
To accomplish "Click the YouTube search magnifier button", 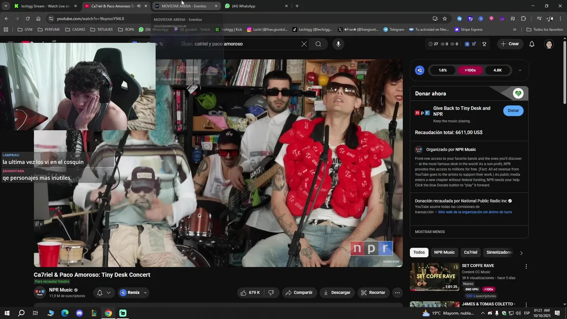I will [318, 44].
